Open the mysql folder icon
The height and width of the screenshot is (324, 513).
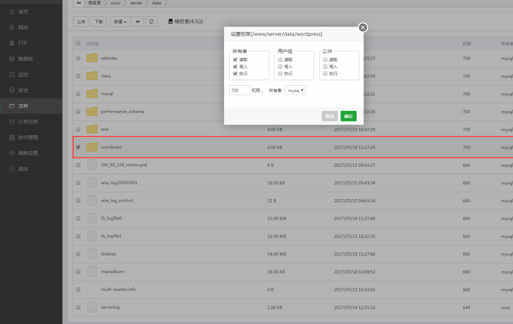pyautogui.click(x=92, y=94)
